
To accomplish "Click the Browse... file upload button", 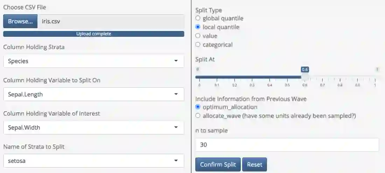I will [x=20, y=21].
